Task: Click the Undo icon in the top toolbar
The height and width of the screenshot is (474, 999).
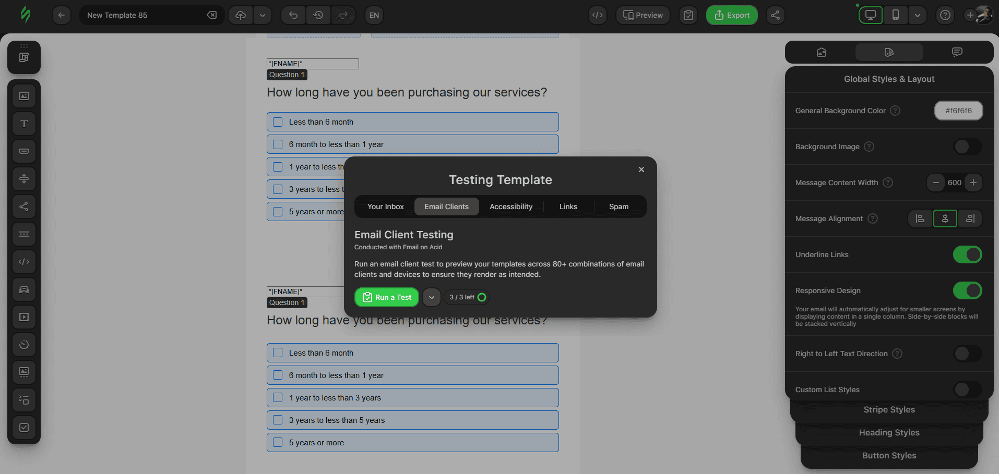Action: pos(293,15)
